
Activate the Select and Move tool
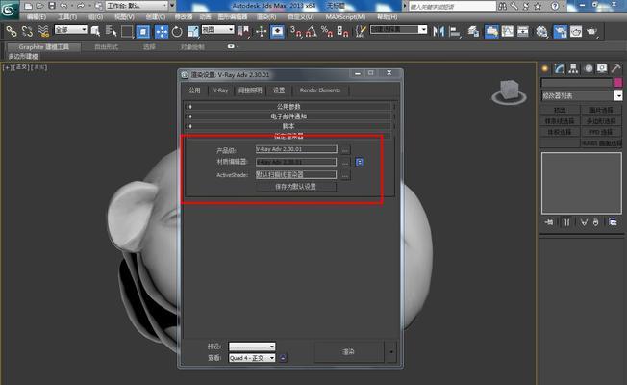162,31
